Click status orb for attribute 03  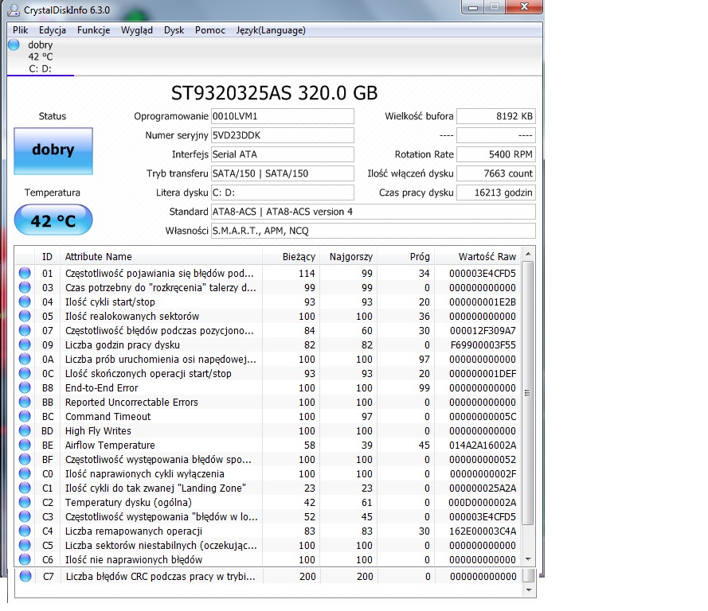coord(25,287)
